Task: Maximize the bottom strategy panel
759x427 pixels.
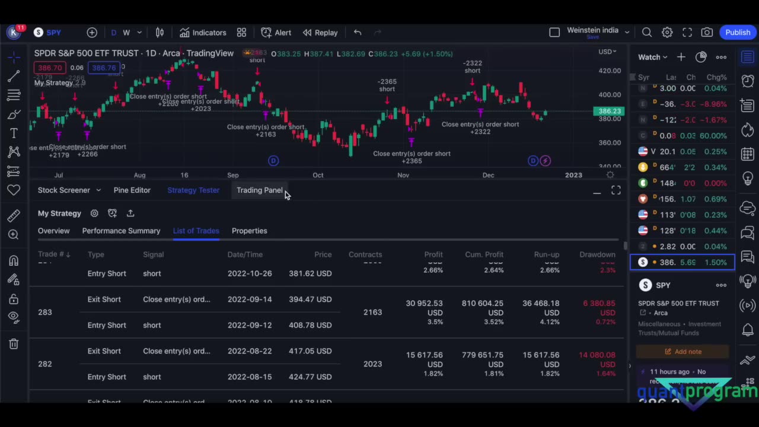Action: click(x=616, y=190)
